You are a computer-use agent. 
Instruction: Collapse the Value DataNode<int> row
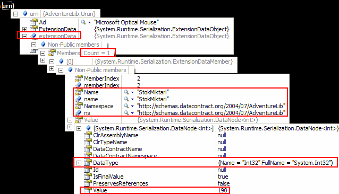coord(70,120)
